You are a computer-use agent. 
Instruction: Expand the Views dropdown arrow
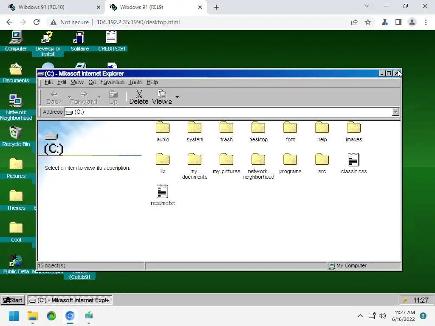177,97
